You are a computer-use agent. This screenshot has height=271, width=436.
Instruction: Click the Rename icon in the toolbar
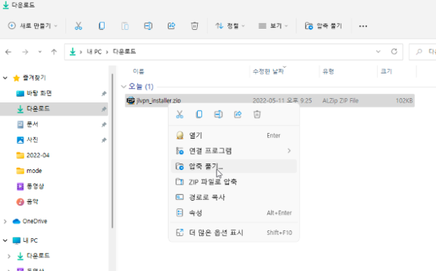point(148,26)
